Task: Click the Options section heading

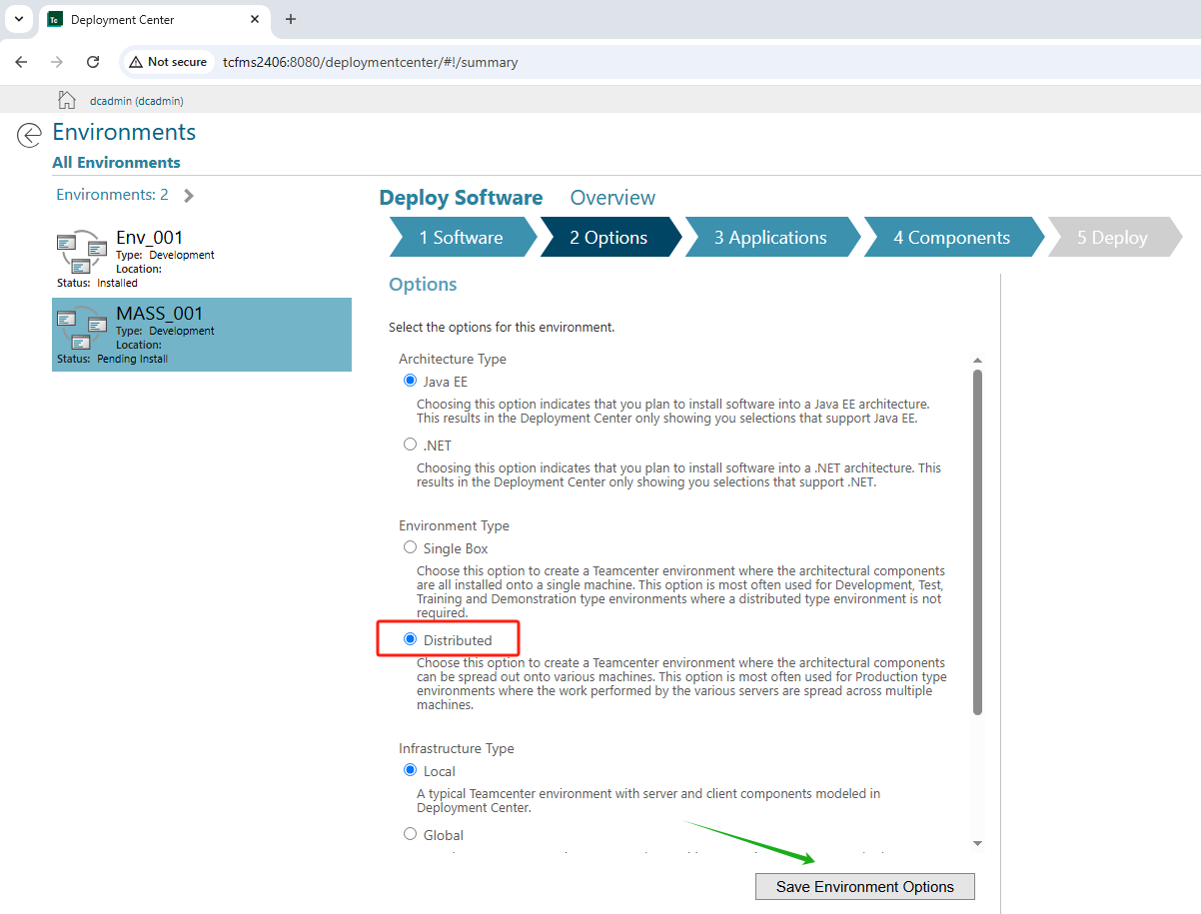Action: pyautogui.click(x=423, y=285)
